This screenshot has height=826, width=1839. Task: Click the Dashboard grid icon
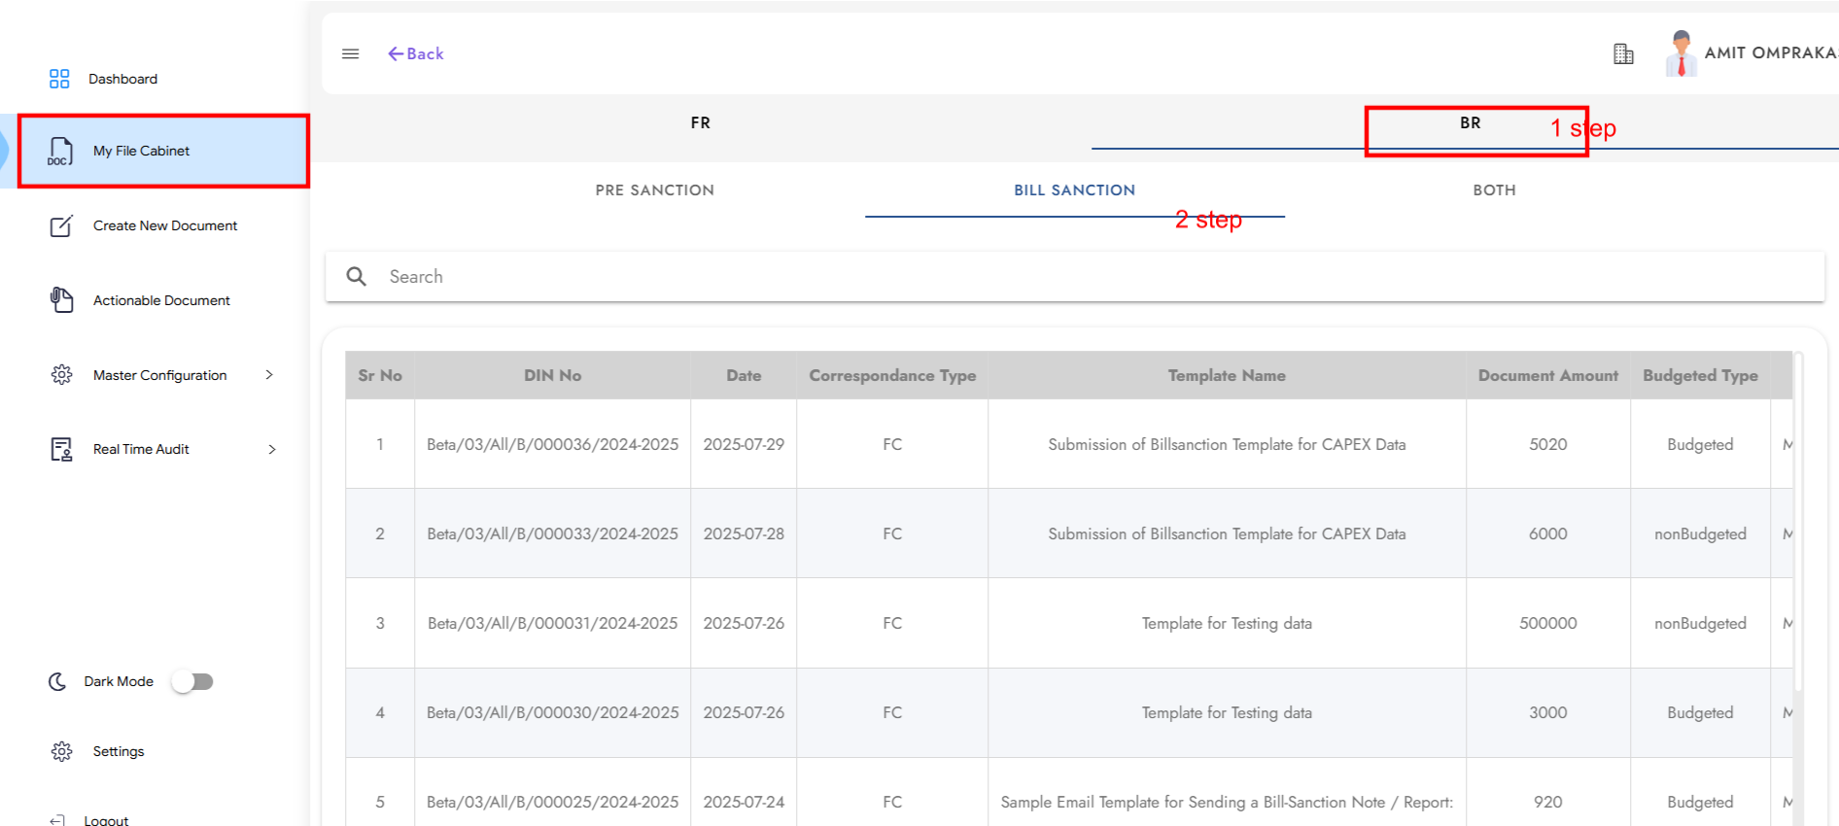click(x=59, y=79)
